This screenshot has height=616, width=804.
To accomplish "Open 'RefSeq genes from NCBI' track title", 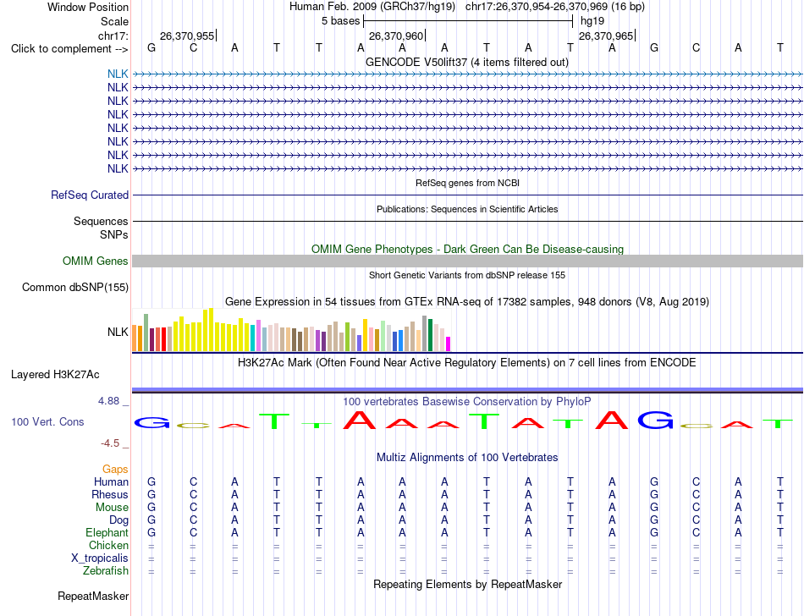I will [x=468, y=183].
